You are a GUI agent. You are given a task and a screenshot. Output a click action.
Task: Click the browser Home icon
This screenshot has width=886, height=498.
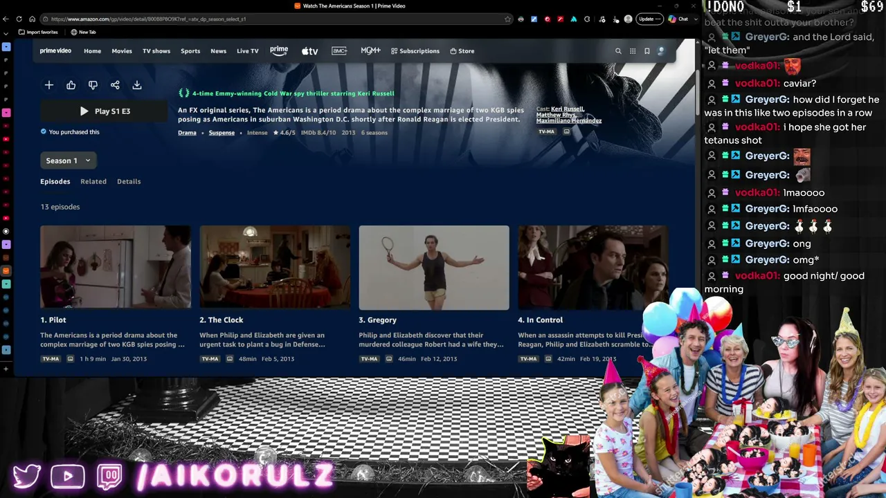32,19
